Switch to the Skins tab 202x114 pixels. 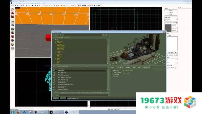[x=134, y=68]
